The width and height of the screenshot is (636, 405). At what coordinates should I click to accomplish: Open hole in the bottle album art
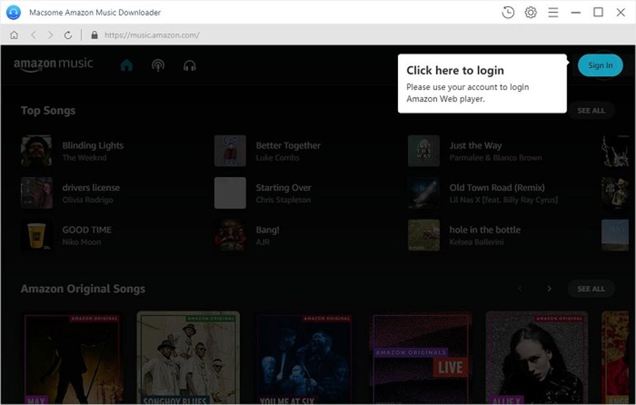click(x=423, y=235)
